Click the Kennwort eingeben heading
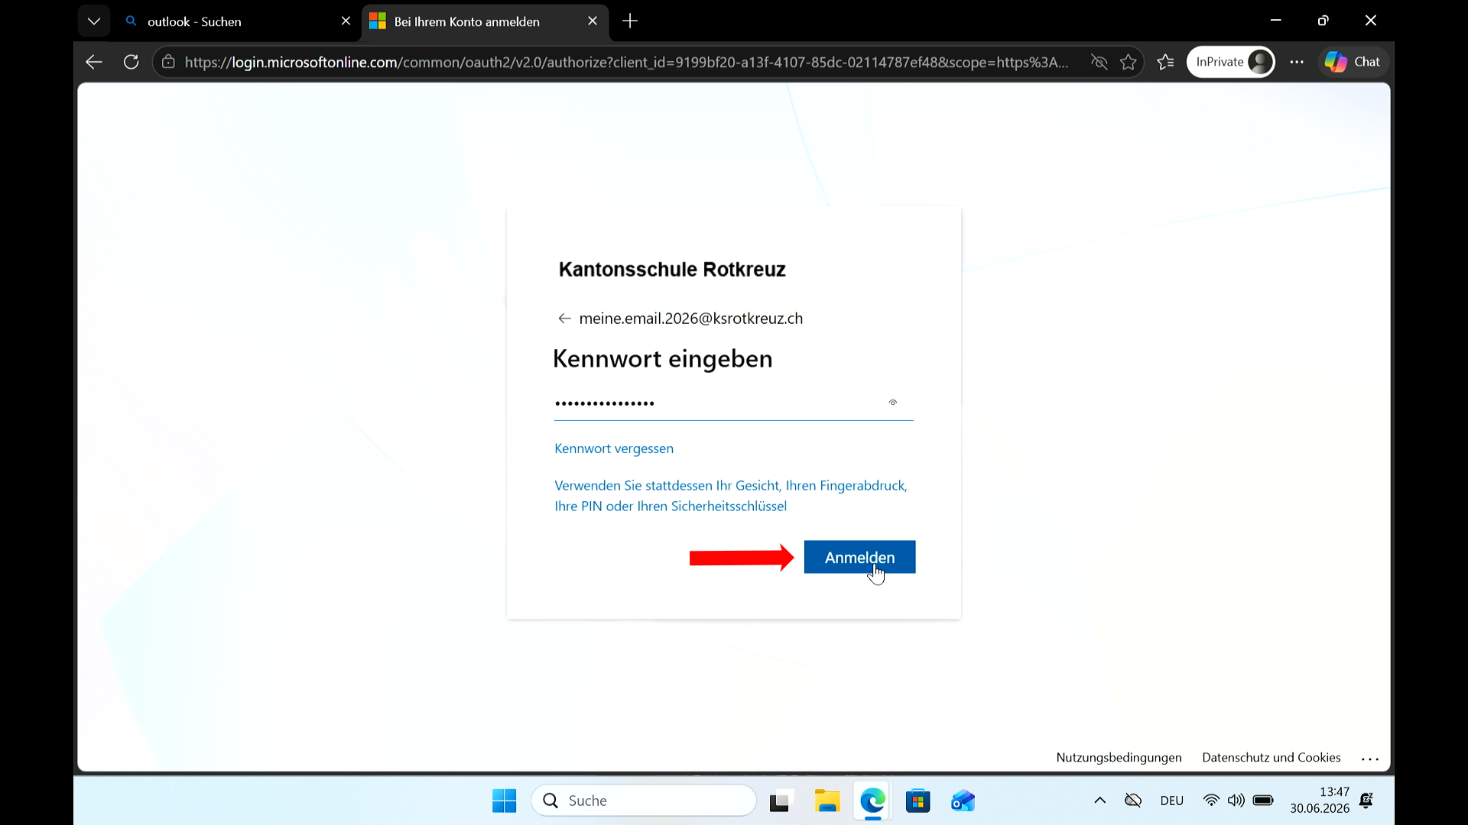1468x825 pixels. pos(662,359)
